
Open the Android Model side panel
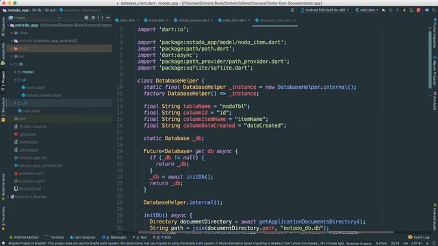coord(435,217)
